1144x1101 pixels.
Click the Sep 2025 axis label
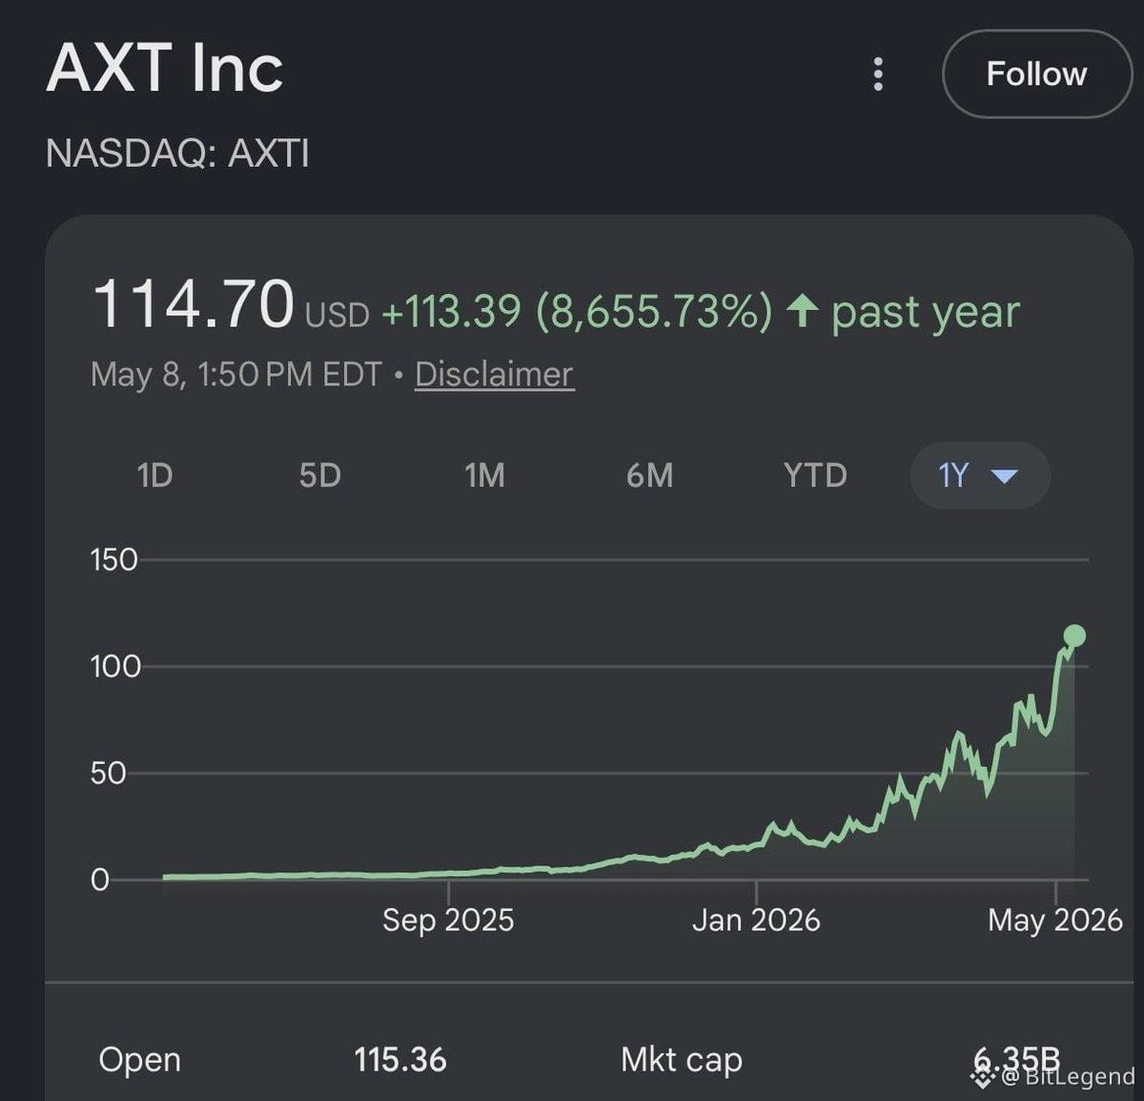448,920
